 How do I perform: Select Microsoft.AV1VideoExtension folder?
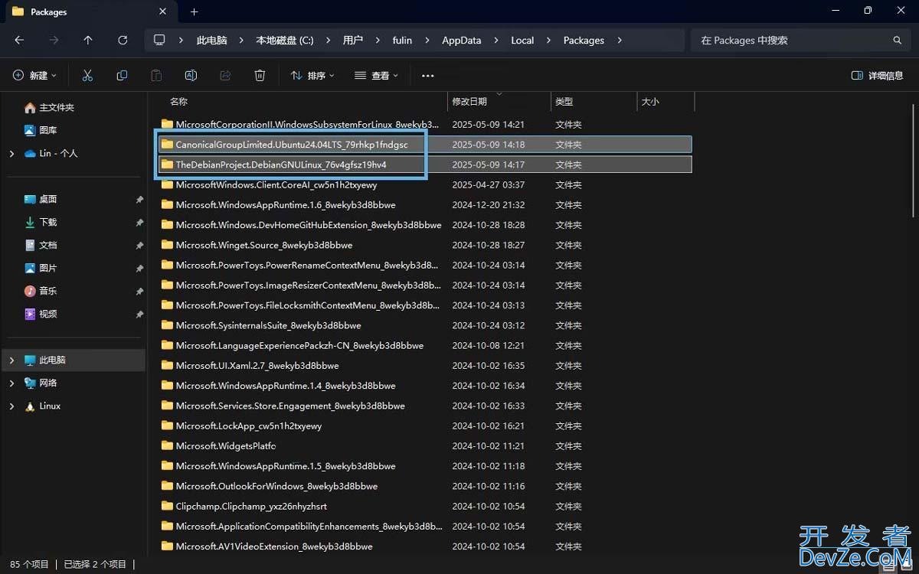point(425,546)
